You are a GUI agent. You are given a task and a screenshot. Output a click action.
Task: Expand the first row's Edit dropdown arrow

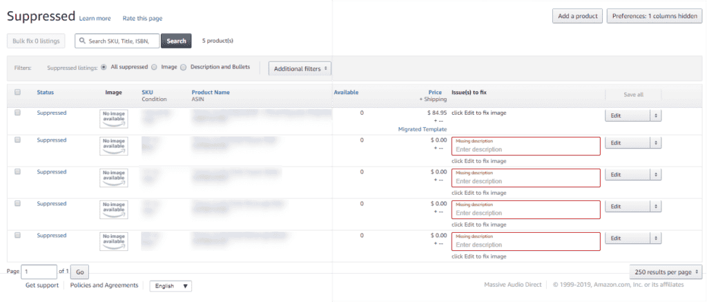pyautogui.click(x=656, y=115)
